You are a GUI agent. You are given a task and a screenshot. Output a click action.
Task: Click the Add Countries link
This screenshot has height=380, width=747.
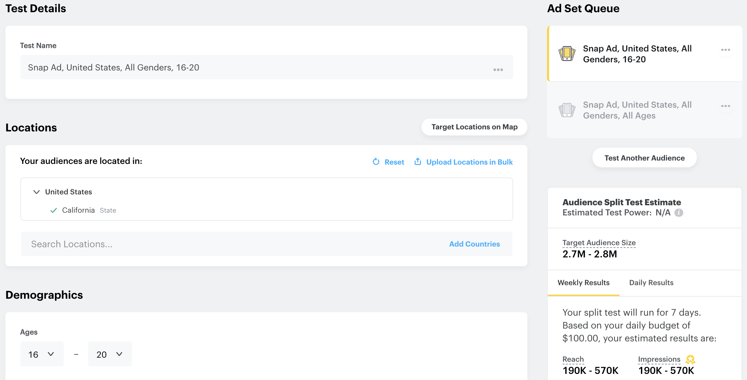point(474,244)
